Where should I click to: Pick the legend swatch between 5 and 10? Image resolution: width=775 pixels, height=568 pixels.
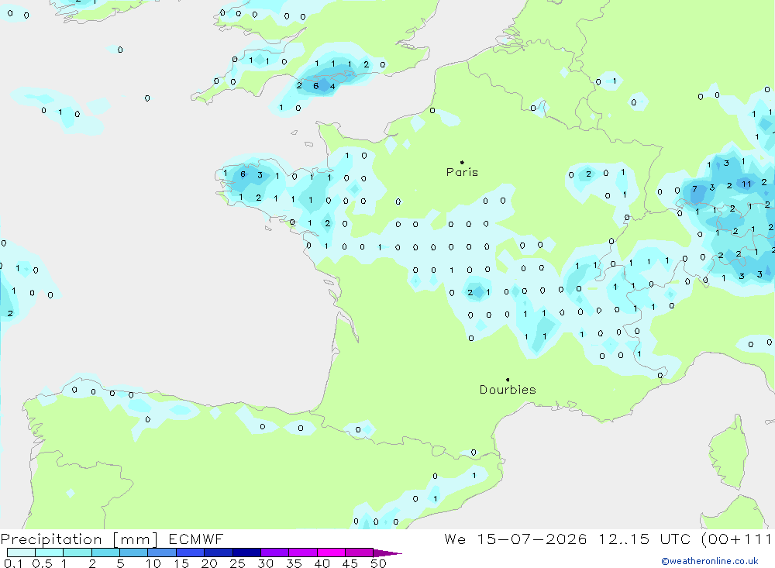[x=133, y=553]
